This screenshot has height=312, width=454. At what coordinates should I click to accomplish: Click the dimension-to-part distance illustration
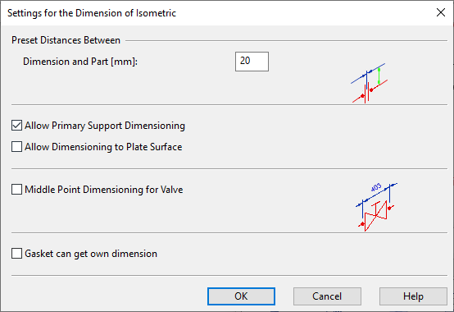[369, 83]
